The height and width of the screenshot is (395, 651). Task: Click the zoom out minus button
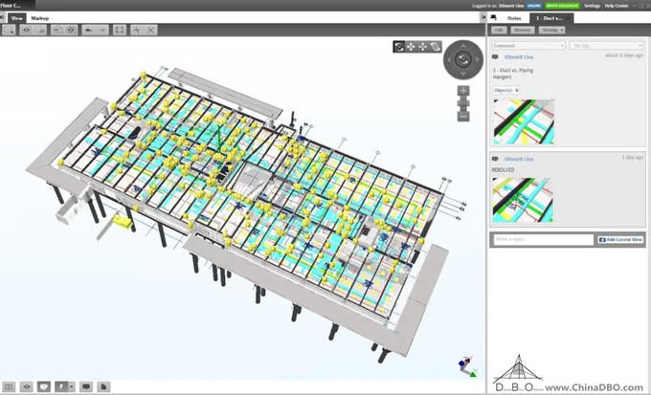pos(463,117)
